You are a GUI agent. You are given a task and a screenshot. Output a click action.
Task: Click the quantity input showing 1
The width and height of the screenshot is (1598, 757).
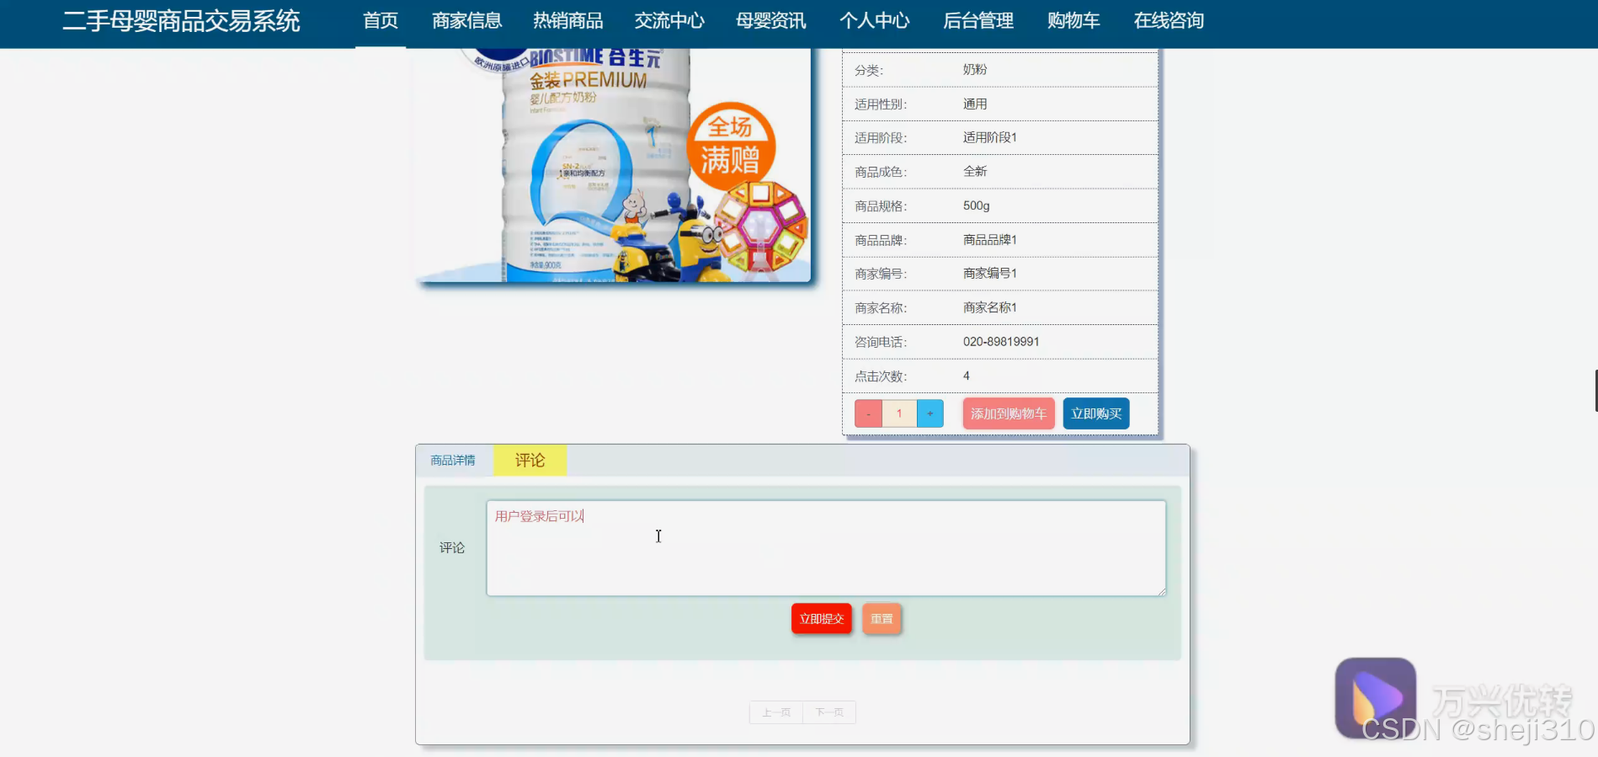click(899, 413)
